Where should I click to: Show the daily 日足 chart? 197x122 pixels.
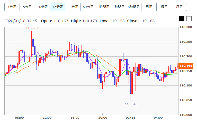(x=149, y=7)
